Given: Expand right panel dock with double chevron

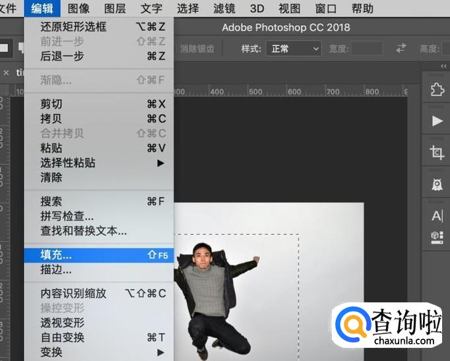Looking at the screenshot, I should (443, 67).
